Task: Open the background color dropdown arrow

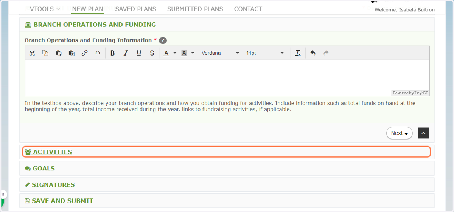Action: 193,53
